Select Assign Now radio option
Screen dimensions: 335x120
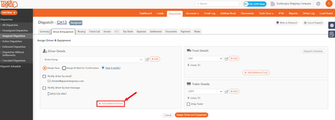pos(44,68)
